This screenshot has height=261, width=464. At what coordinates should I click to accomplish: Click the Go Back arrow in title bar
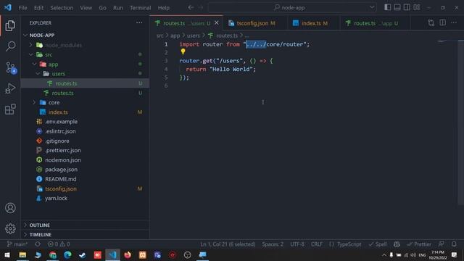(191, 7)
